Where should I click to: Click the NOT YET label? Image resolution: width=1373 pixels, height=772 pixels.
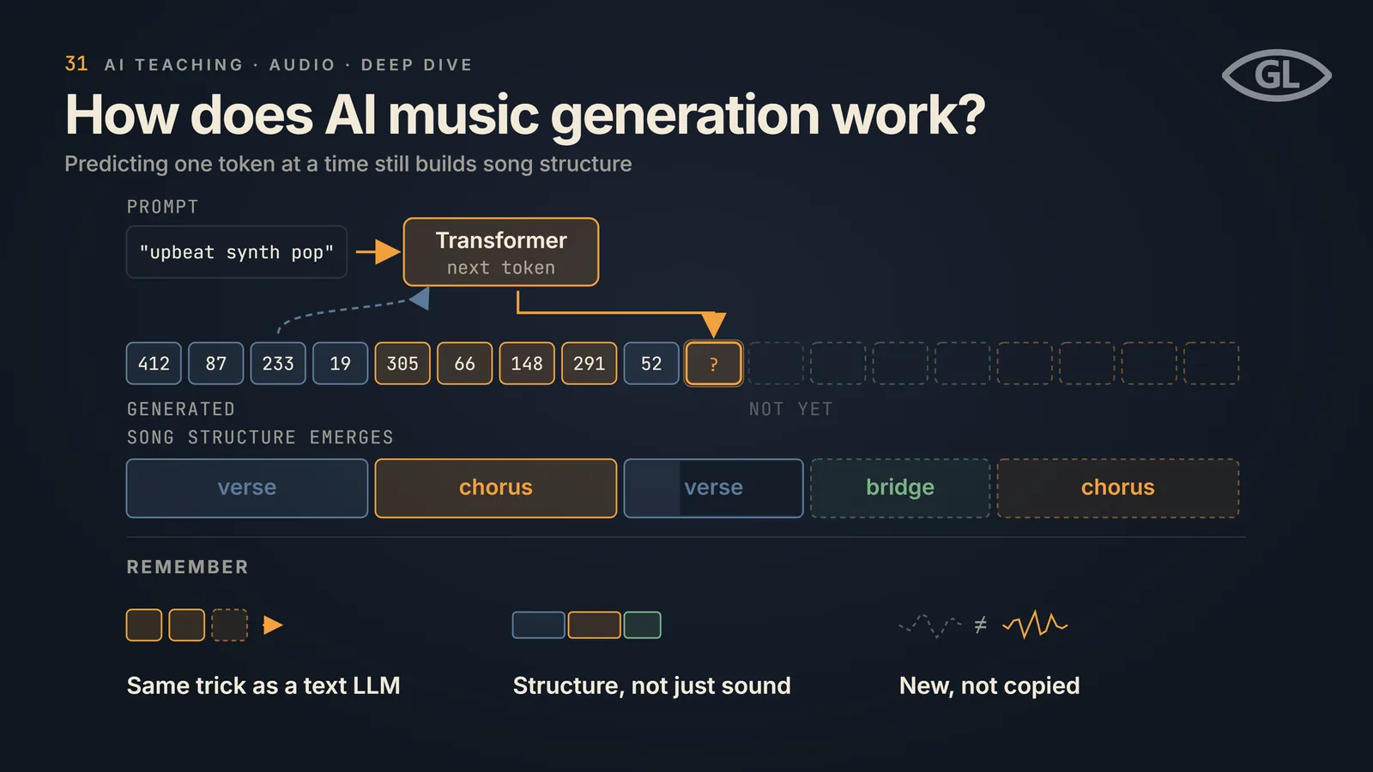click(790, 409)
